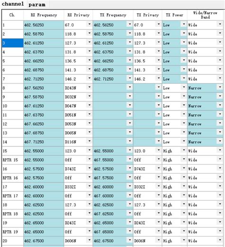Open TX Frequency dropdown for channel 2
This screenshot has width=225, height=247.
click(130, 33)
